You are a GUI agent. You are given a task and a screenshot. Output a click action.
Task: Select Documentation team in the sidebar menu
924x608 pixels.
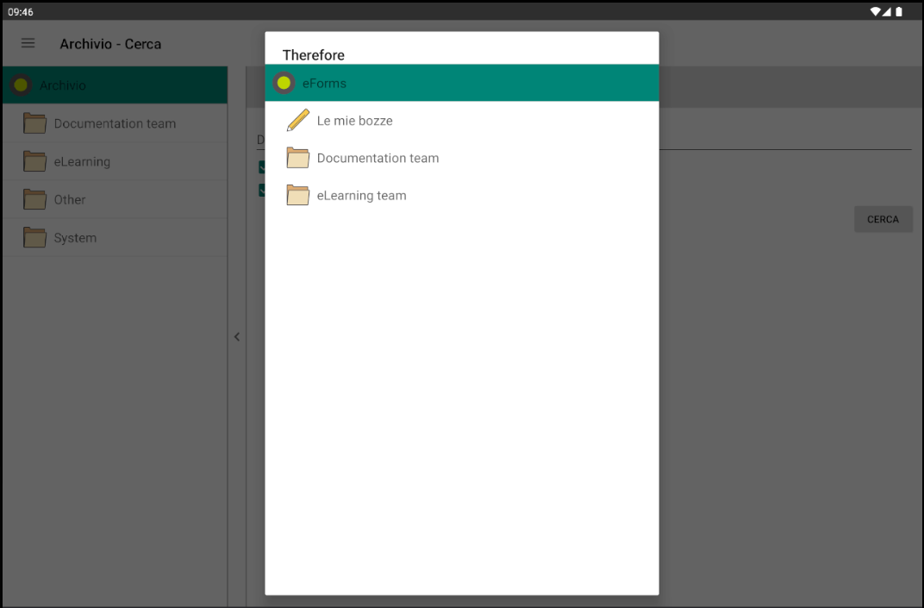pos(113,123)
